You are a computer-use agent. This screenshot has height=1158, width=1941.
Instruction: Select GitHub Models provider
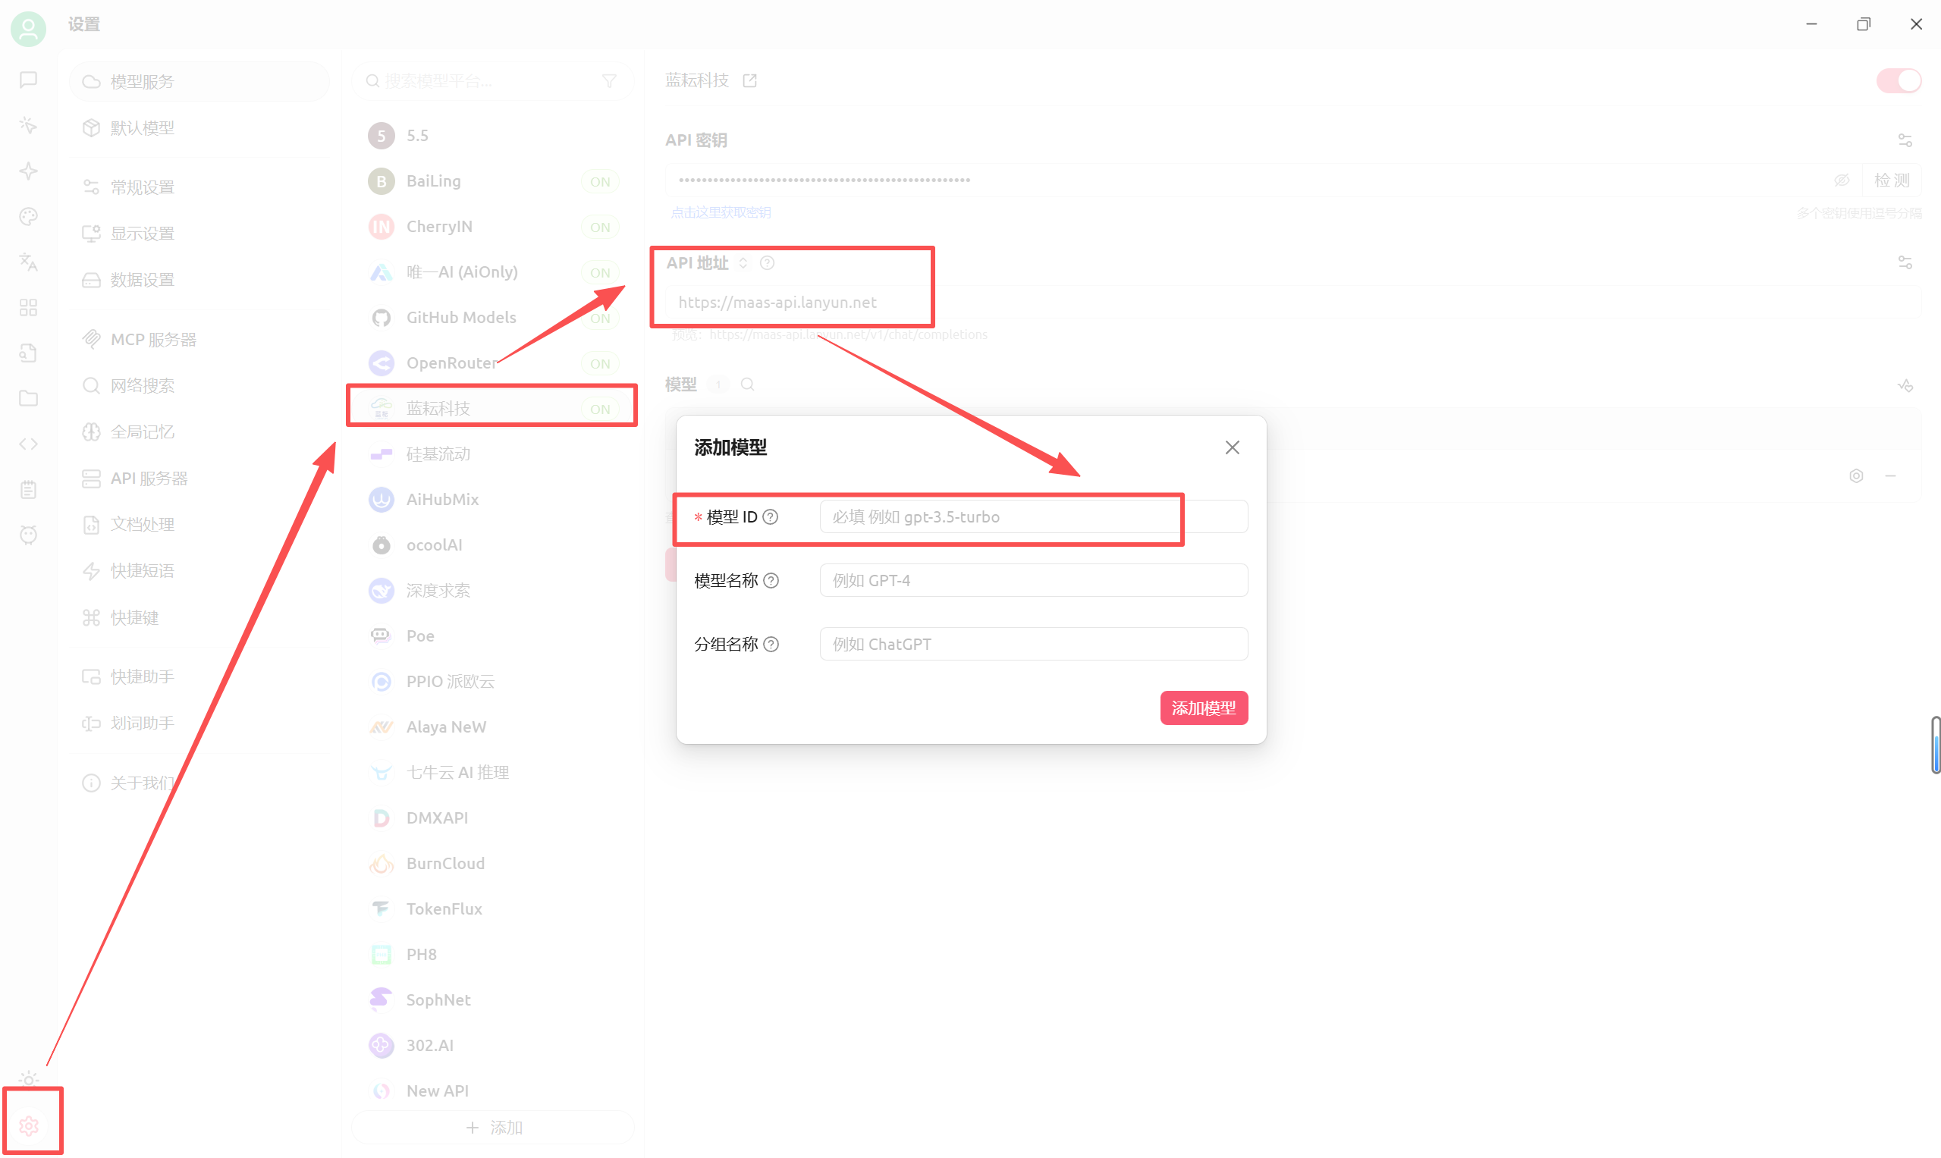(493, 318)
